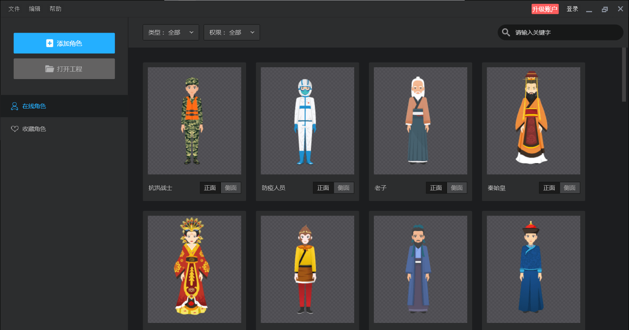Select 正面 view for 抗洪战士
629x330 pixels.
(x=210, y=188)
